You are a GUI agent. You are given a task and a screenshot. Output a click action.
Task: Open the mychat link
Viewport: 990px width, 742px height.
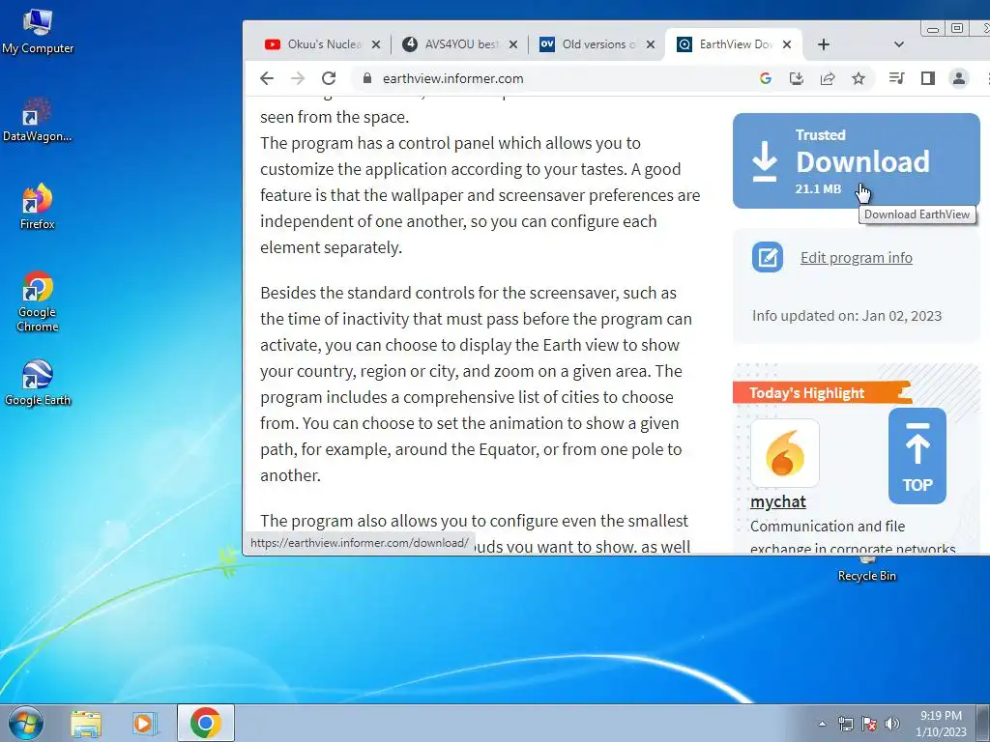tap(778, 501)
